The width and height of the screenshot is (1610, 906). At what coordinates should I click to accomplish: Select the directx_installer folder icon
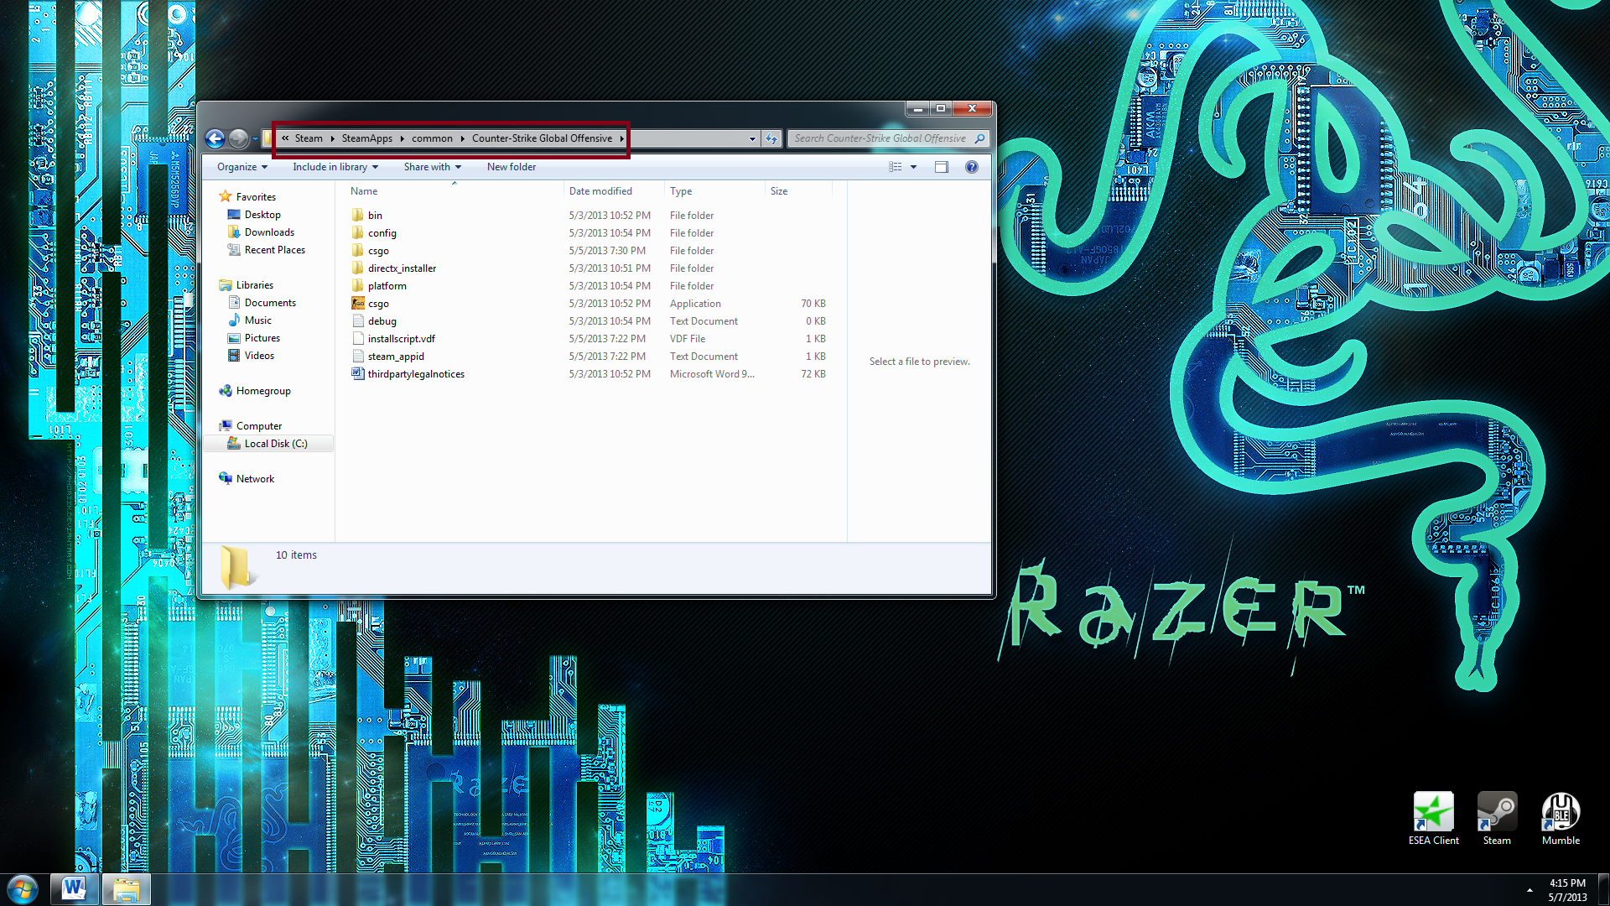[358, 268]
